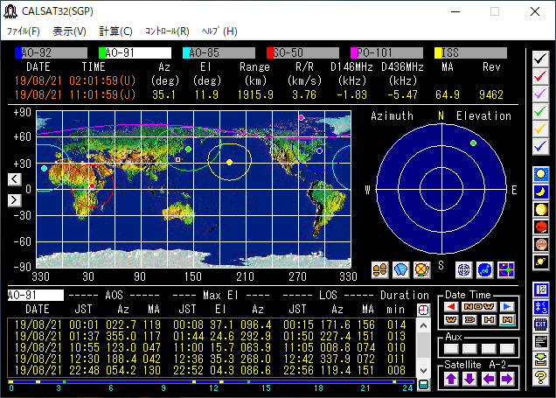Click the pass list scrollbar down arrow
Image resolution: width=556 pixels, height=398 pixels.
point(423,371)
